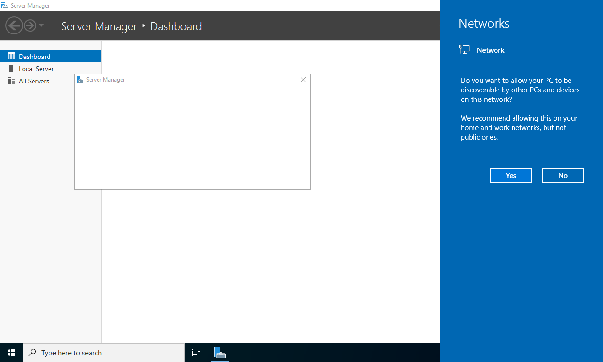Close the small Server Manager dialog

click(x=303, y=80)
